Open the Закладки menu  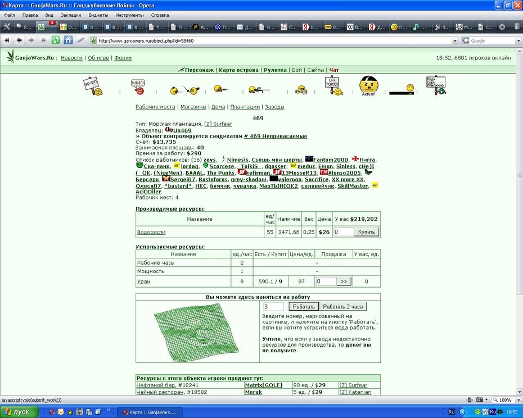click(71, 15)
